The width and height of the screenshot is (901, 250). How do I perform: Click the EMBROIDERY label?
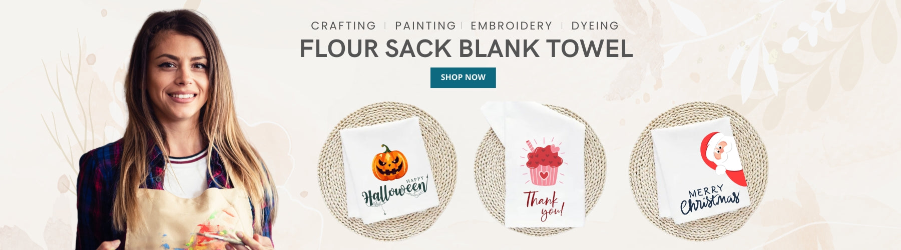coord(511,25)
